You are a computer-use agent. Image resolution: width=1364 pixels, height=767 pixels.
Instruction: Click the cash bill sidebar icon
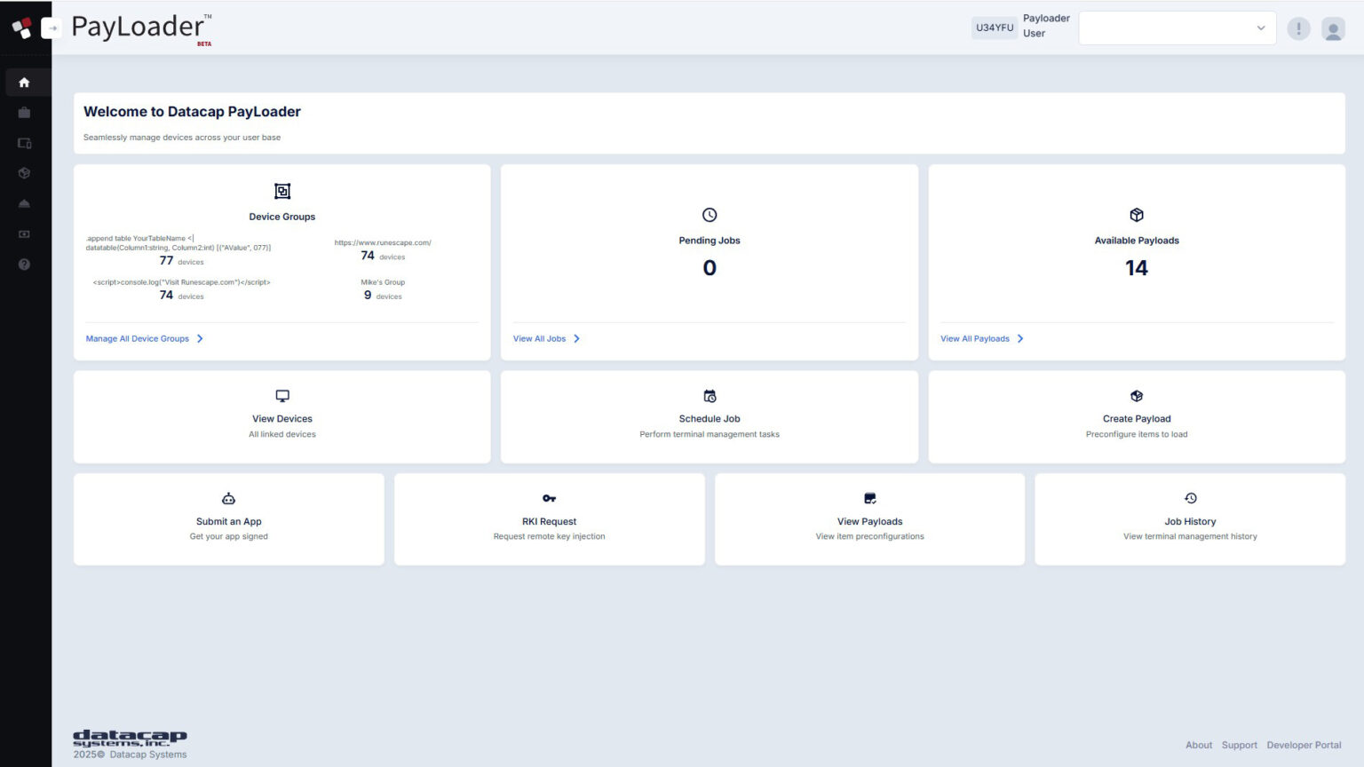coord(24,234)
